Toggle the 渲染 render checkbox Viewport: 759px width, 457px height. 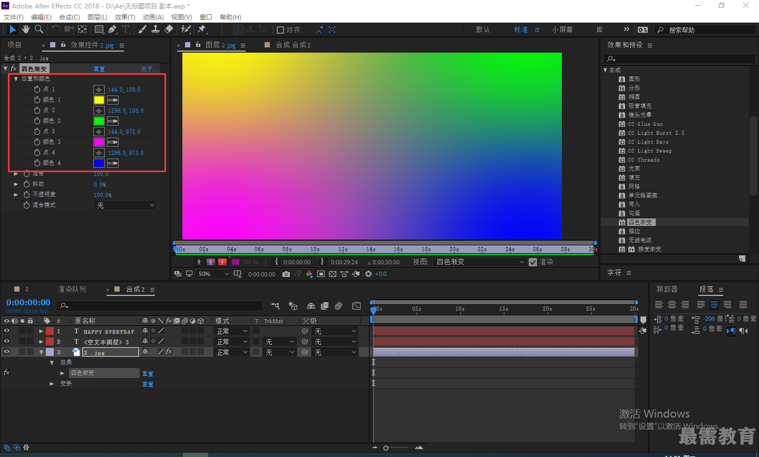pos(533,262)
